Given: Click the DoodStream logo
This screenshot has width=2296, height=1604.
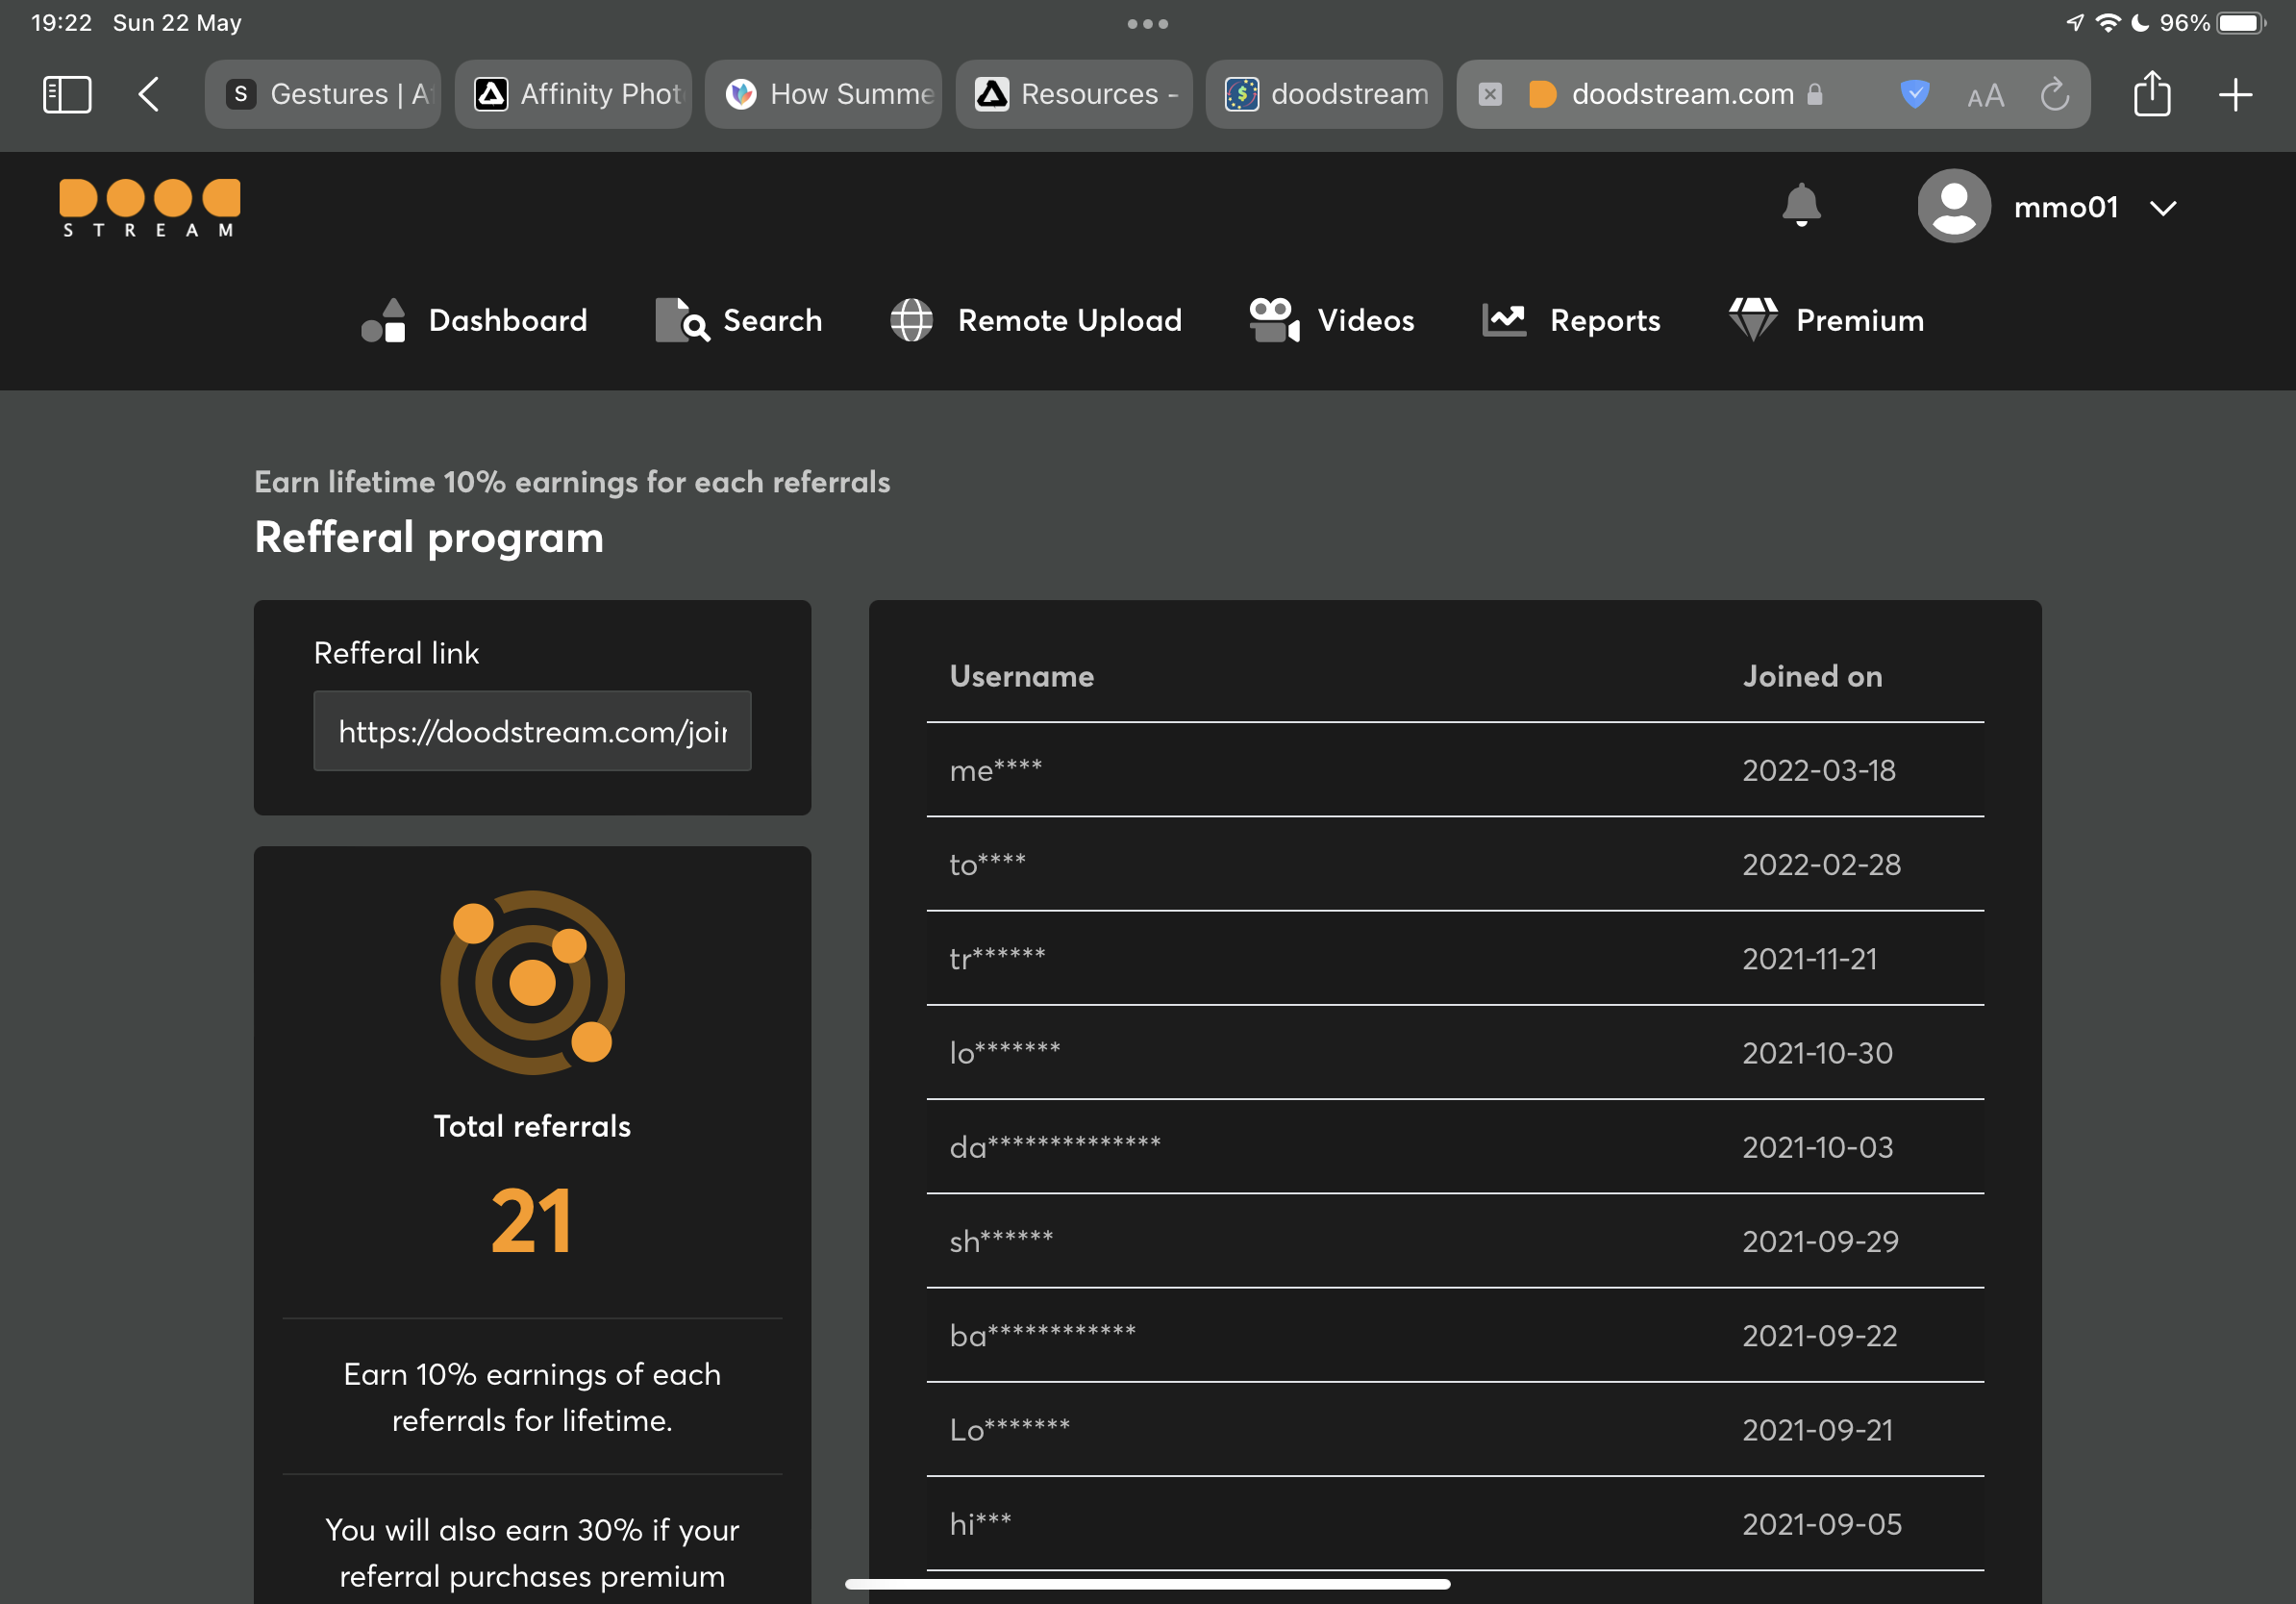Looking at the screenshot, I should (150, 208).
